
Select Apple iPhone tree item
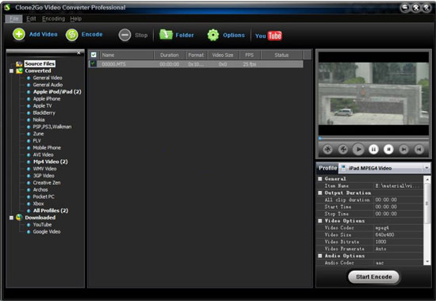click(47, 99)
